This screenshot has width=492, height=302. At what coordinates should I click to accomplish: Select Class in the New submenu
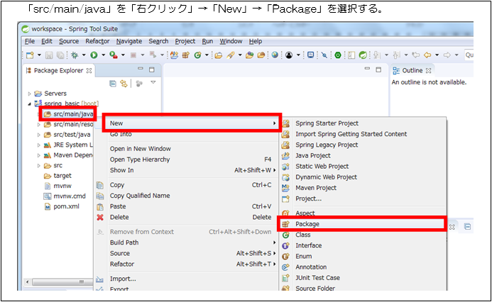tap(303, 235)
